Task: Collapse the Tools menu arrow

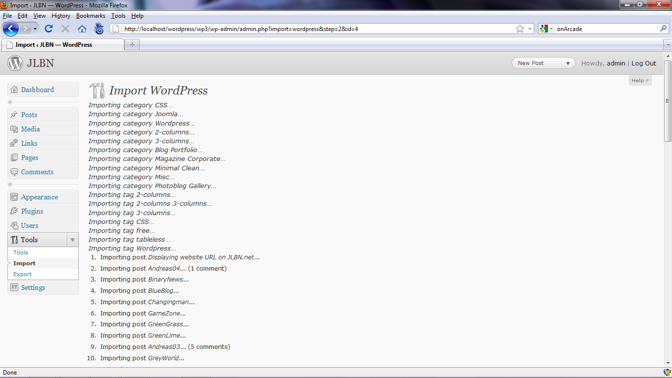Action: click(72, 240)
